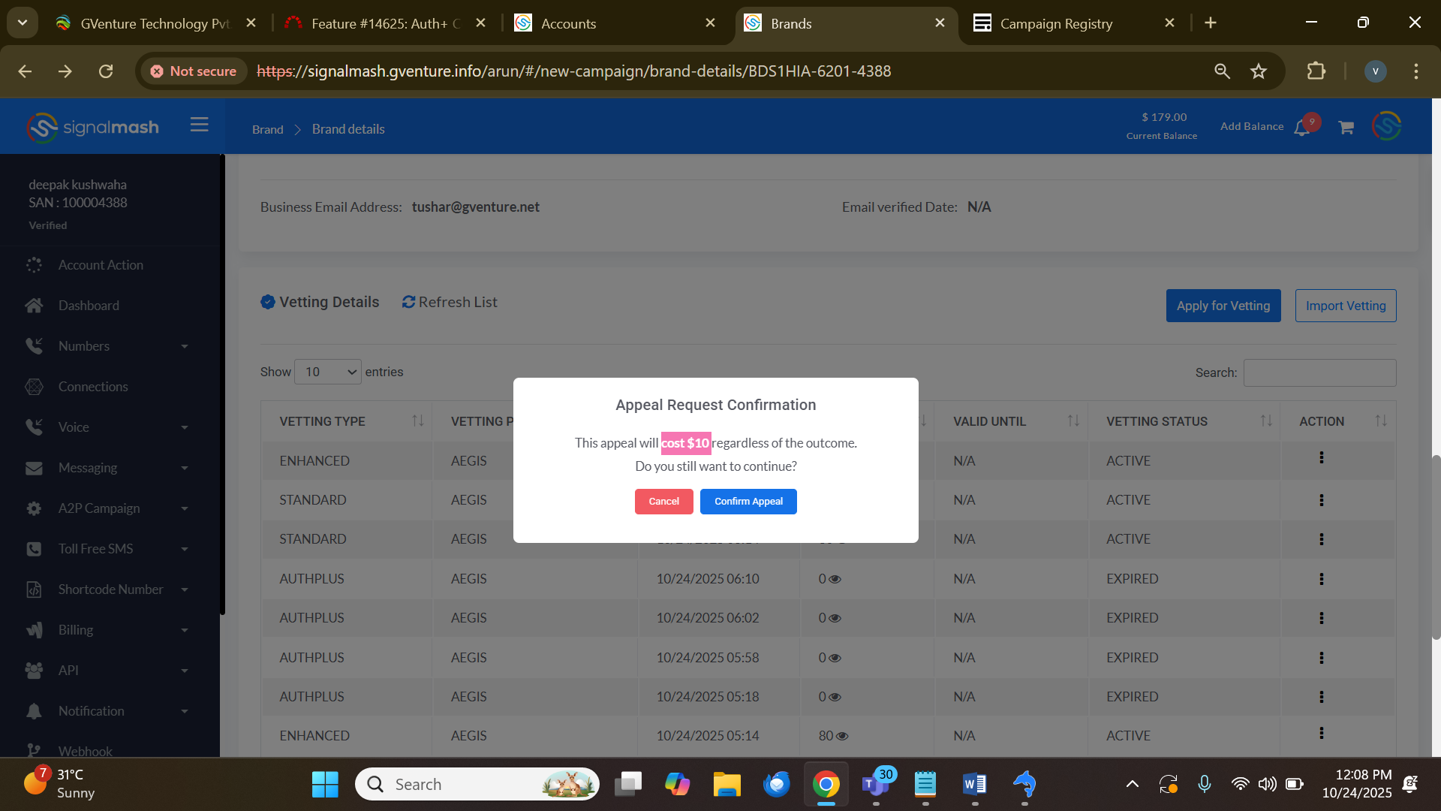Click the Confirm Appeal button
Screen dimensions: 1441x811
[x=748, y=502]
